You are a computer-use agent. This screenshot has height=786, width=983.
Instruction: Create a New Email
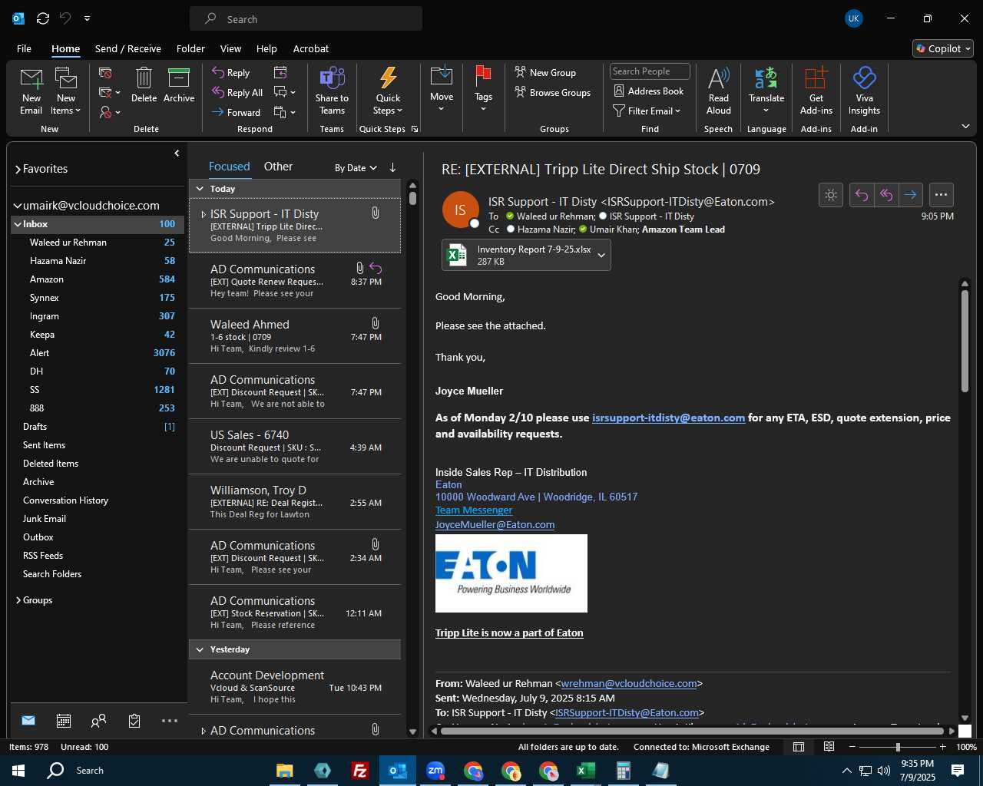tap(31, 91)
